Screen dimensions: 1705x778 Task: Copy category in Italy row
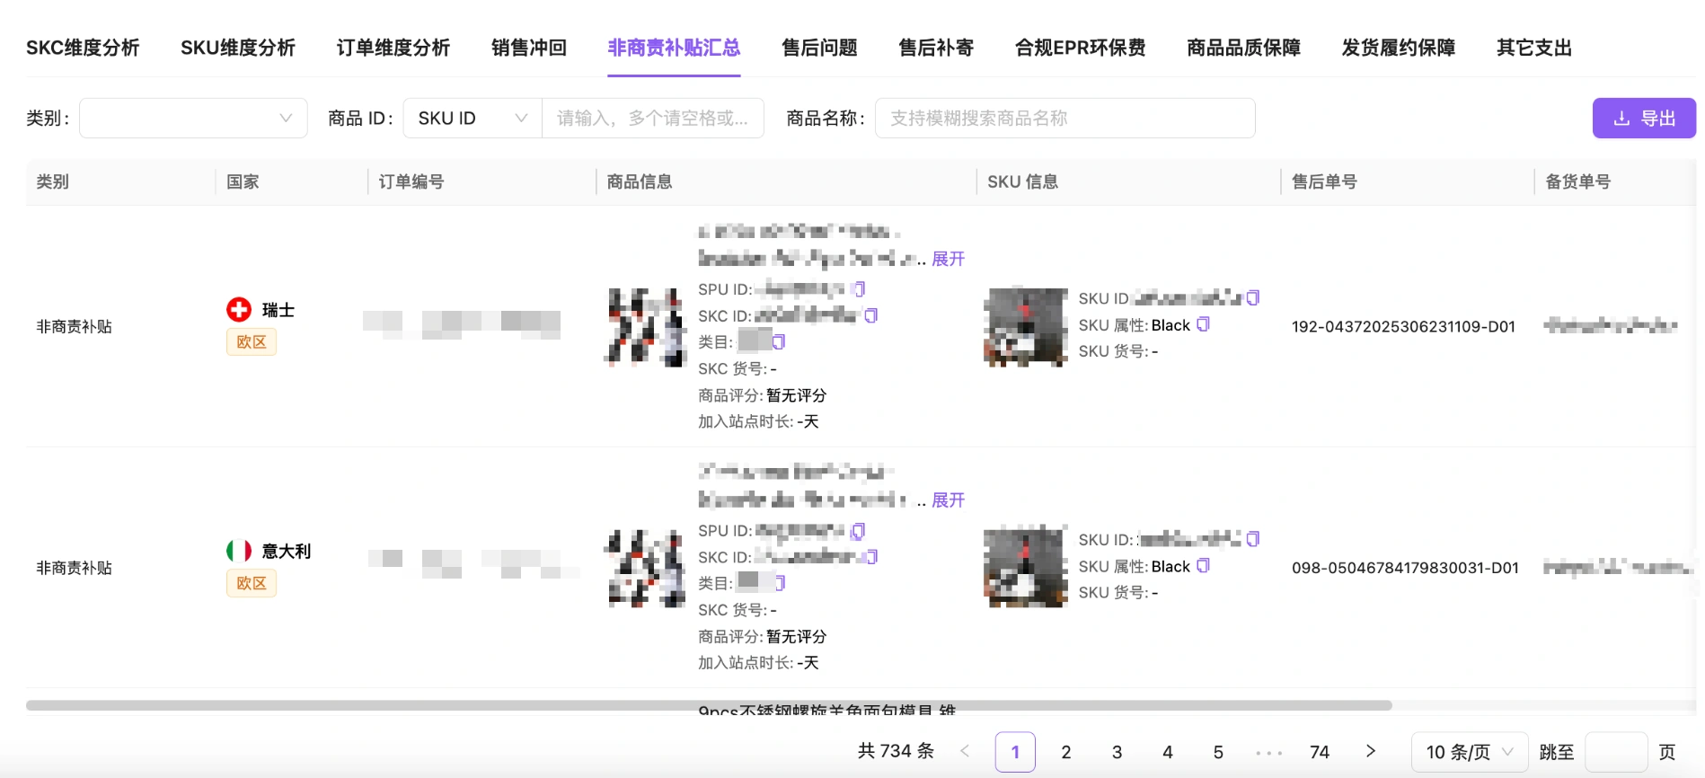coord(779,583)
